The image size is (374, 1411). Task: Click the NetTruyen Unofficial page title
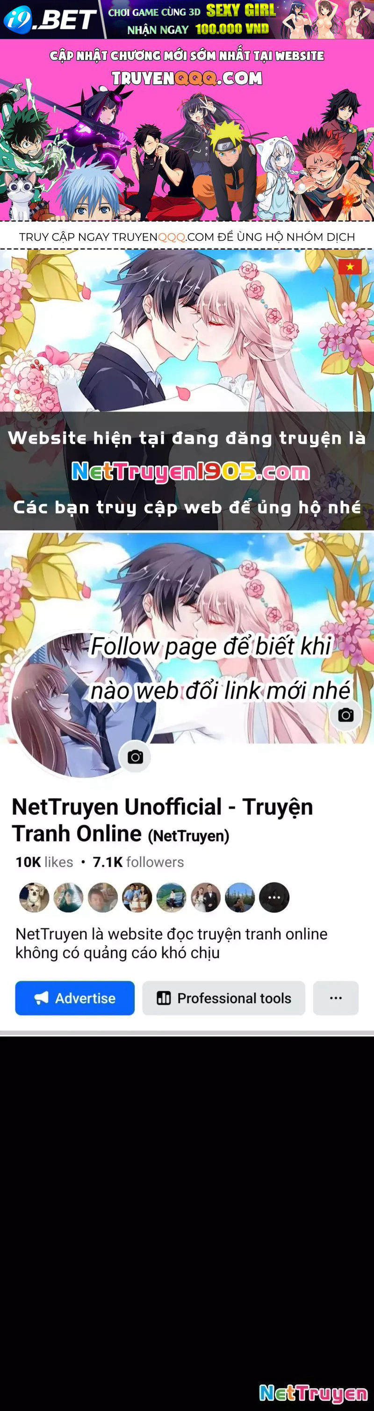pyautogui.click(x=162, y=820)
